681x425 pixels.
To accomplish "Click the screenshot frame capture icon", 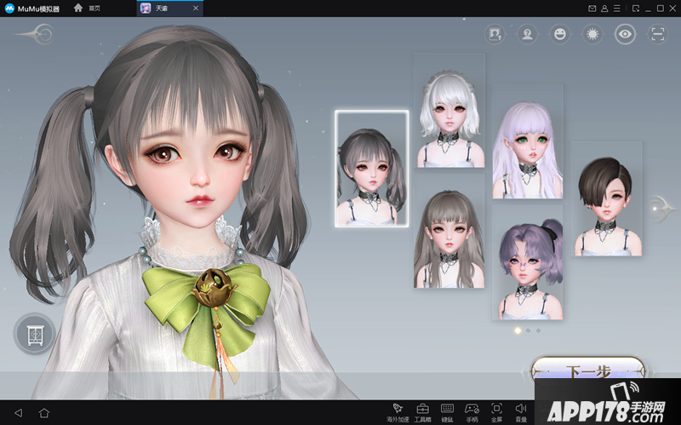I will click(x=657, y=34).
